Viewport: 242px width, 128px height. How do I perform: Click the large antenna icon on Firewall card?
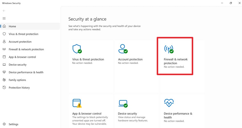[x=169, y=49]
